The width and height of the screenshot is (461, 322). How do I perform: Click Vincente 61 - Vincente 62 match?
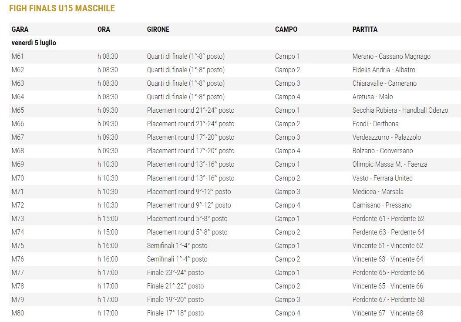(x=388, y=246)
